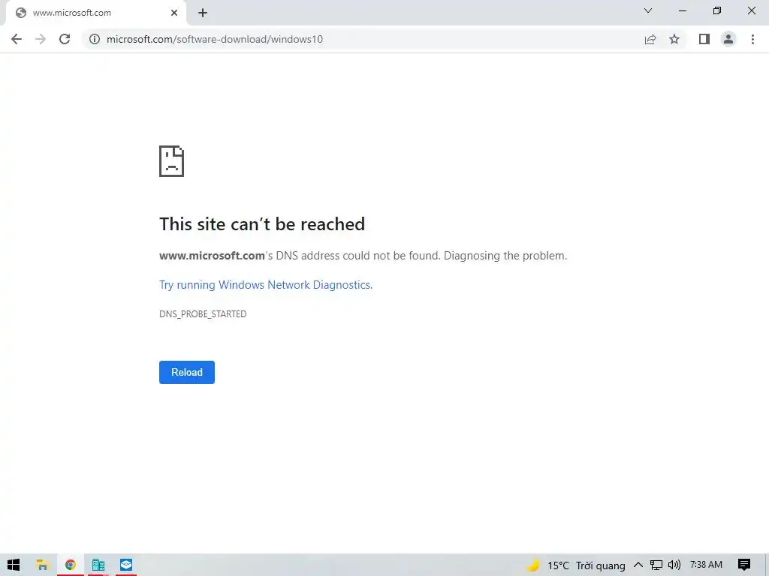
Task: Open the network status tray icon
Action: coord(656,565)
